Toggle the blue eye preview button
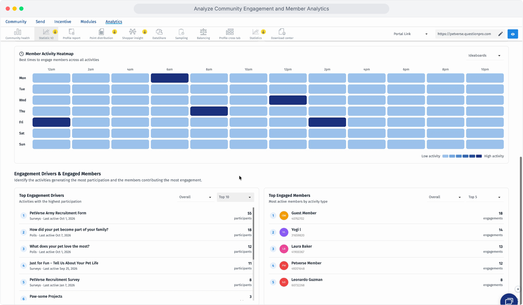Image resolution: width=523 pixels, height=305 pixels. (x=513, y=34)
